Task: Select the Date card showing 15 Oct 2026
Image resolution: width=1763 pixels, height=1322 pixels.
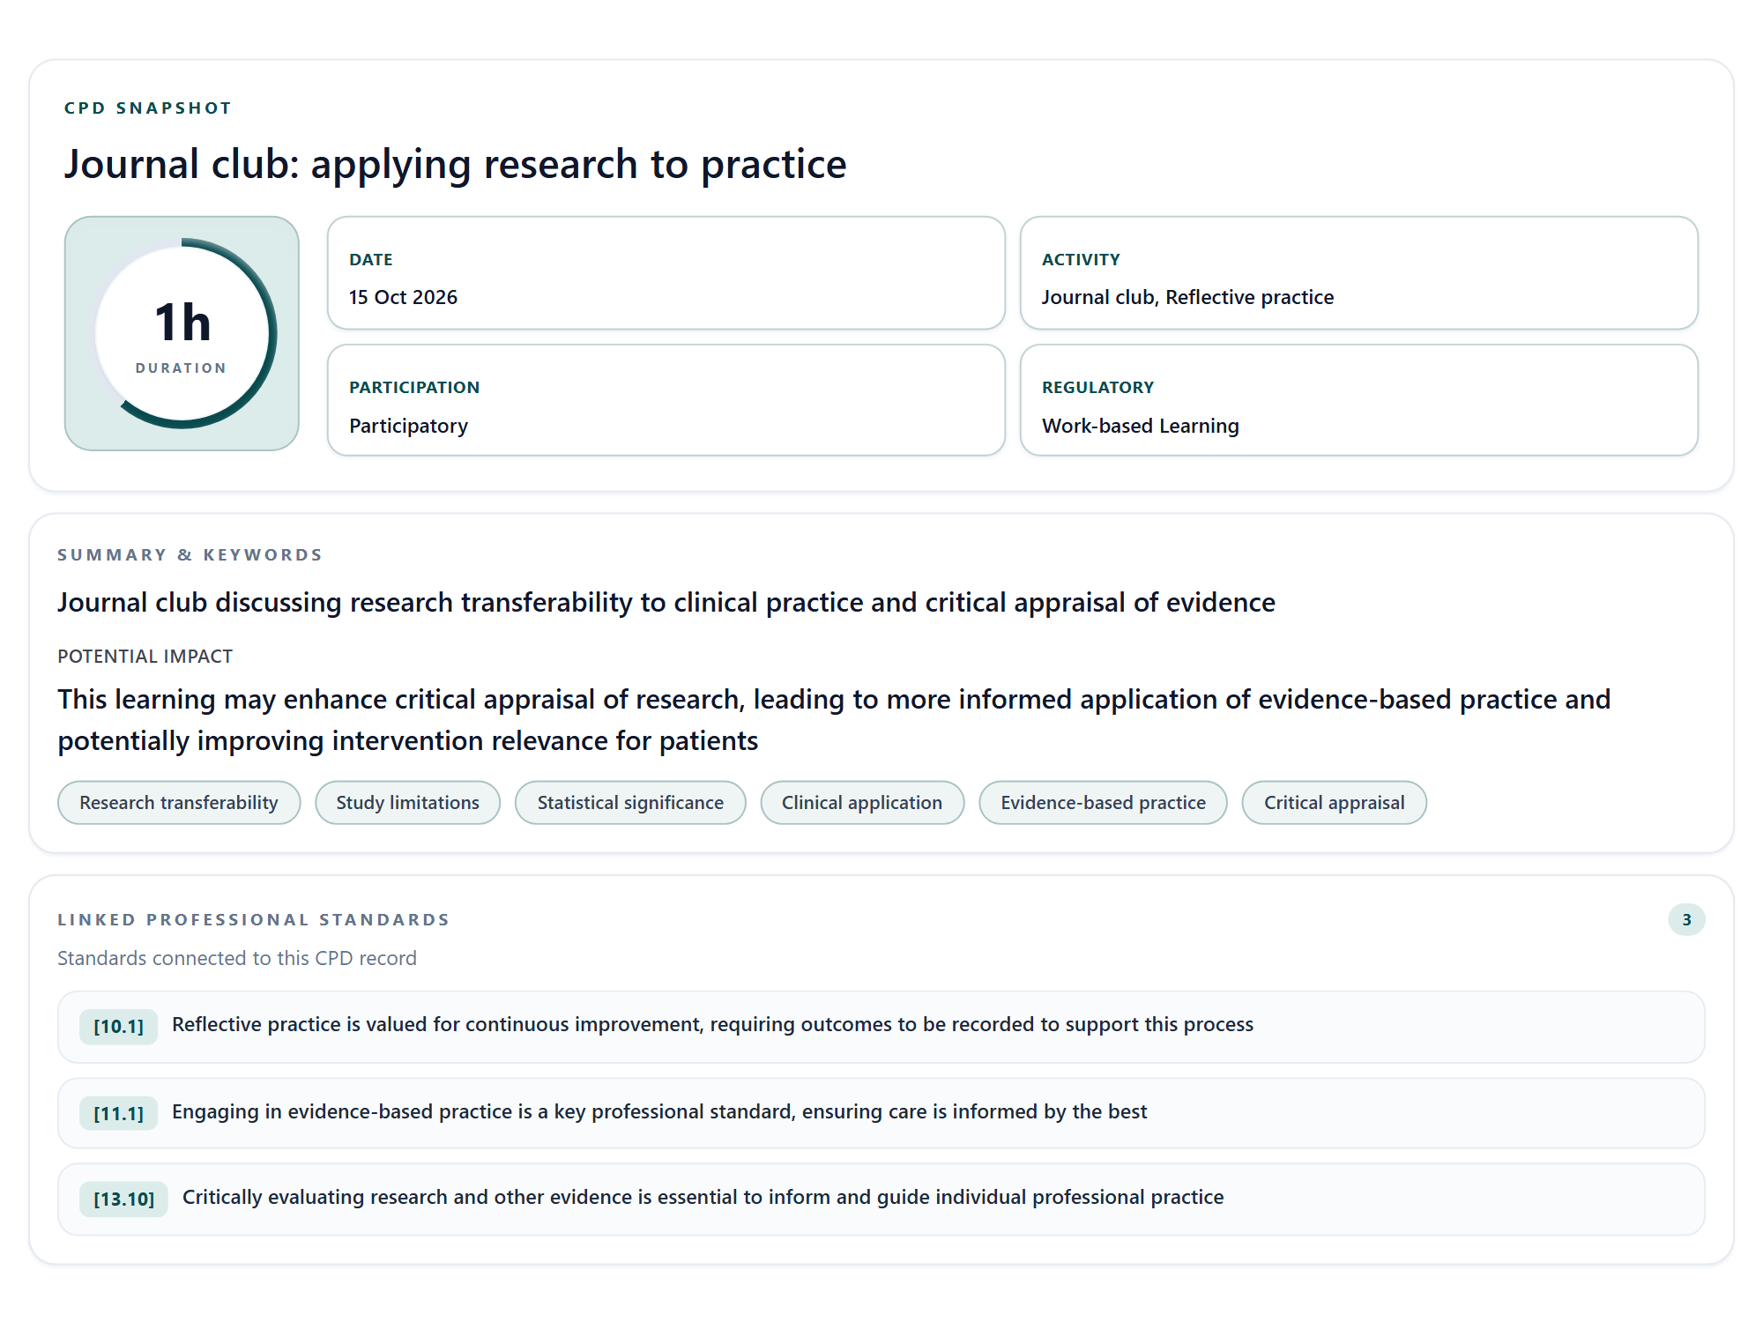Action: [666, 273]
